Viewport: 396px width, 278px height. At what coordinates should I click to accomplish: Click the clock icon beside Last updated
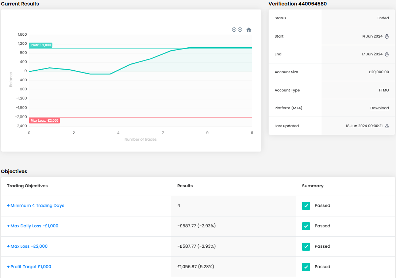pyautogui.click(x=387, y=126)
